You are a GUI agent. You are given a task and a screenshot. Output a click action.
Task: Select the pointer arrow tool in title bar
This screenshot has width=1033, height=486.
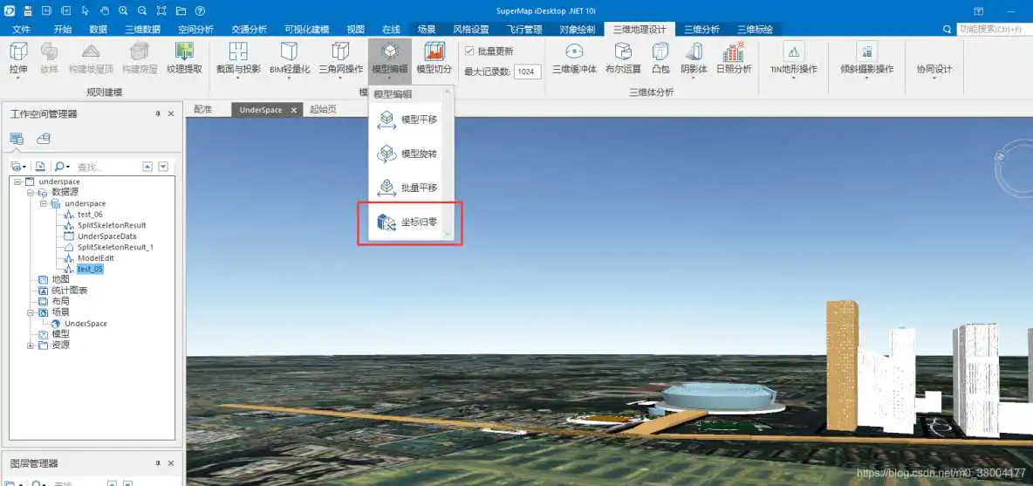pyautogui.click(x=85, y=11)
